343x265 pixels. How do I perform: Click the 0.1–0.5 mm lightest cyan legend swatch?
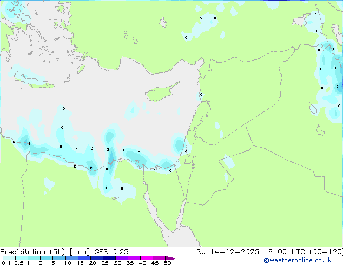coord(9,258)
